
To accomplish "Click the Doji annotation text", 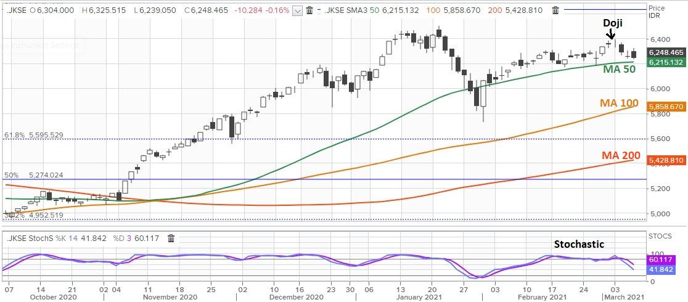I will point(612,24).
